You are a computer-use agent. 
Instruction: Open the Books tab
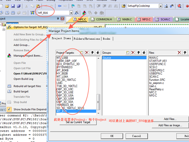pos(106,39)
